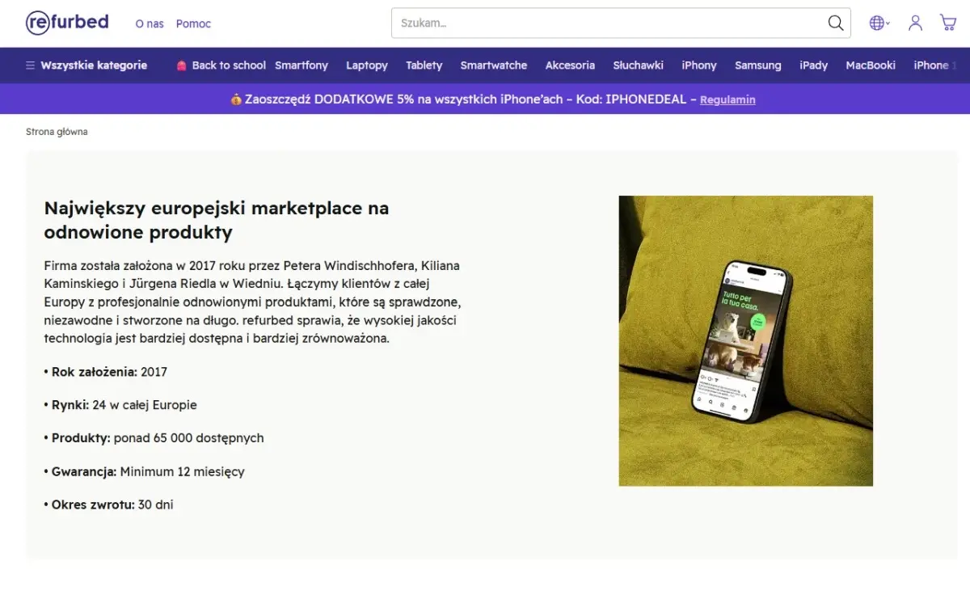Click the phone on cushion image
Viewport: 970px width, 608px height.
[x=745, y=340]
